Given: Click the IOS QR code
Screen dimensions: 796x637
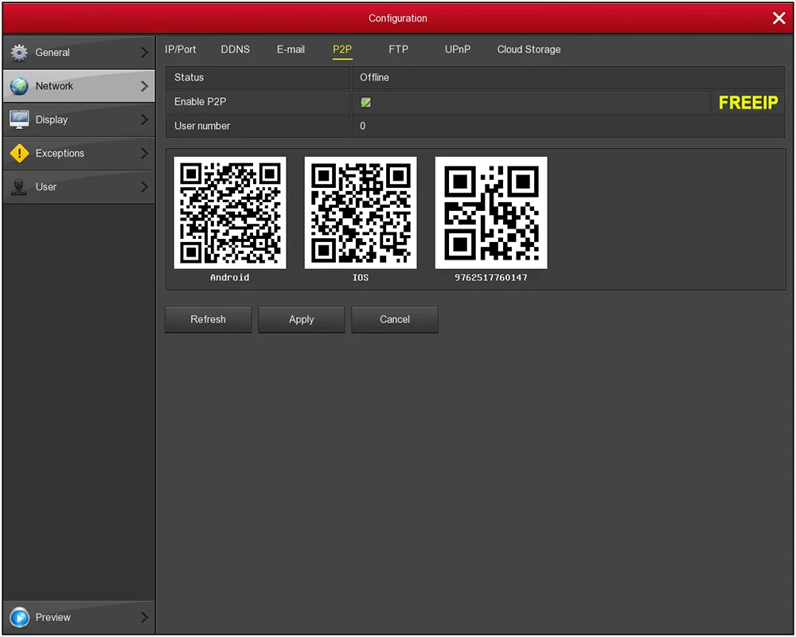Looking at the screenshot, I should click(x=361, y=213).
